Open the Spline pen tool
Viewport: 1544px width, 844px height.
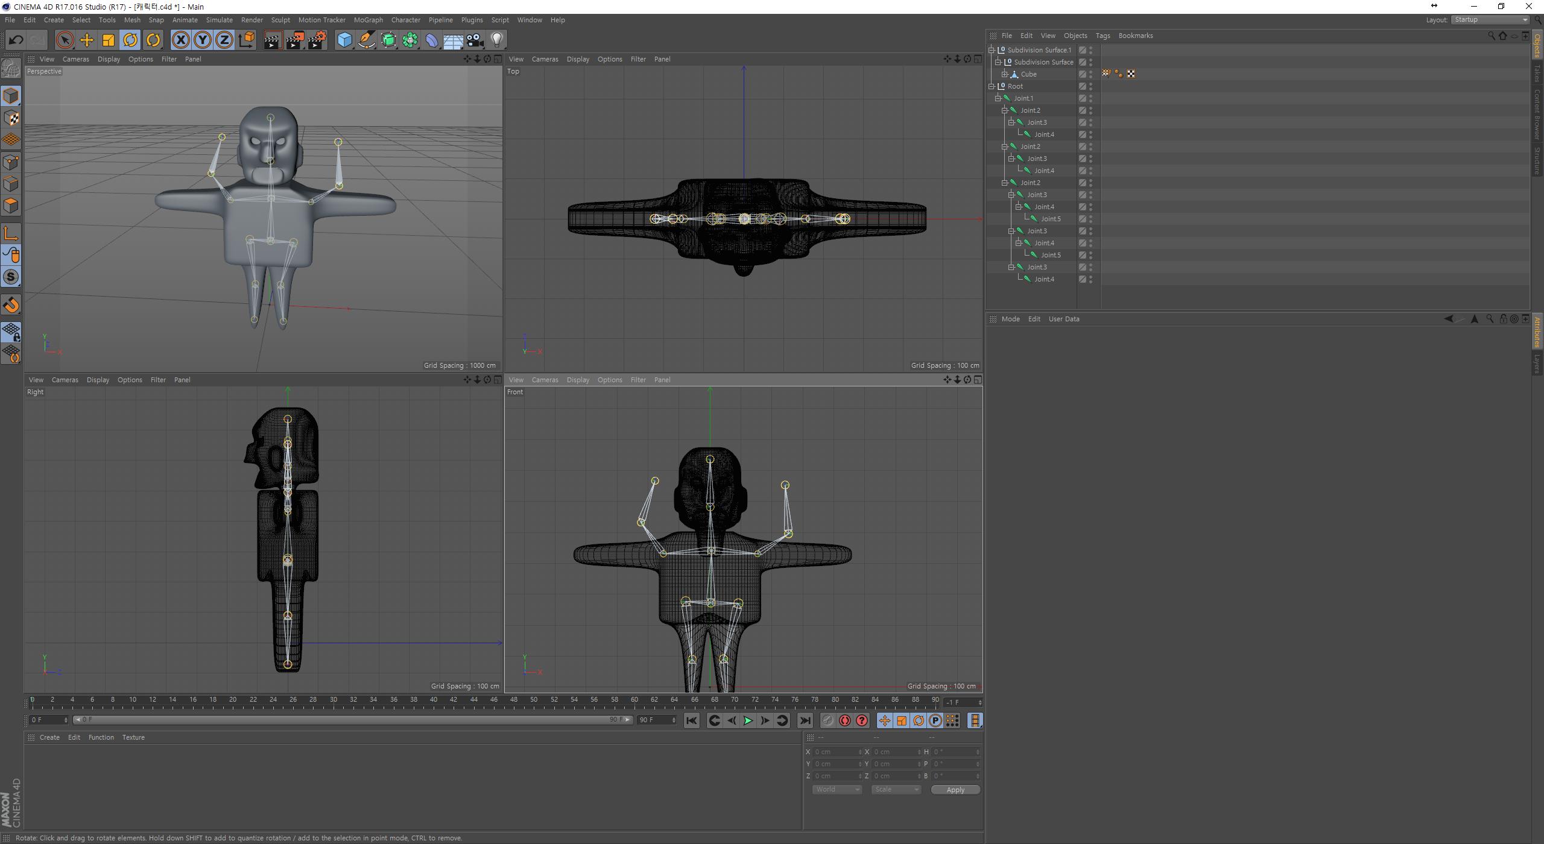(367, 40)
